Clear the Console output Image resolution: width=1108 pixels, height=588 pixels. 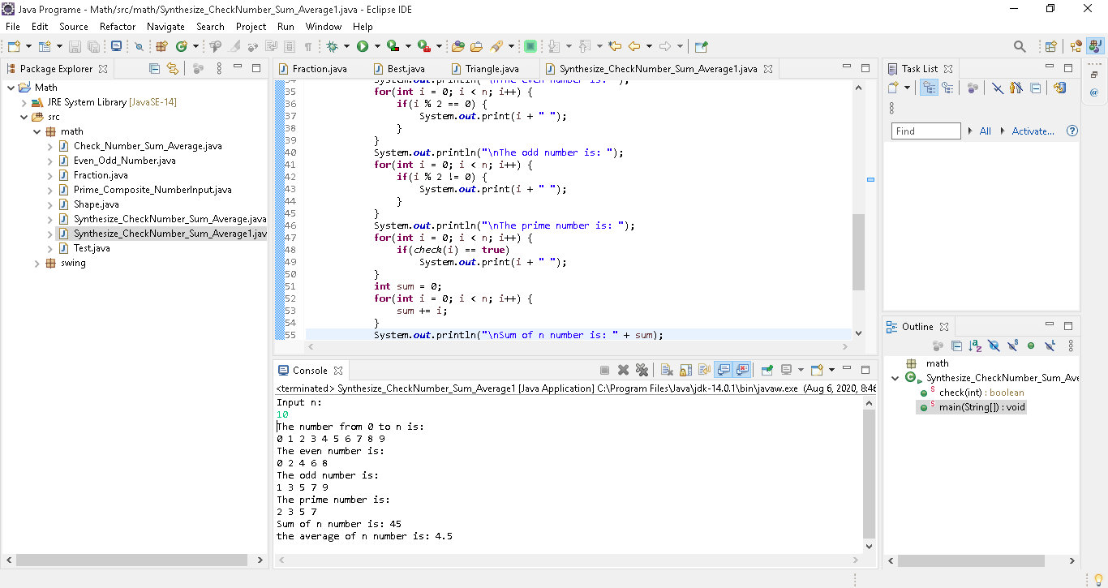point(665,370)
